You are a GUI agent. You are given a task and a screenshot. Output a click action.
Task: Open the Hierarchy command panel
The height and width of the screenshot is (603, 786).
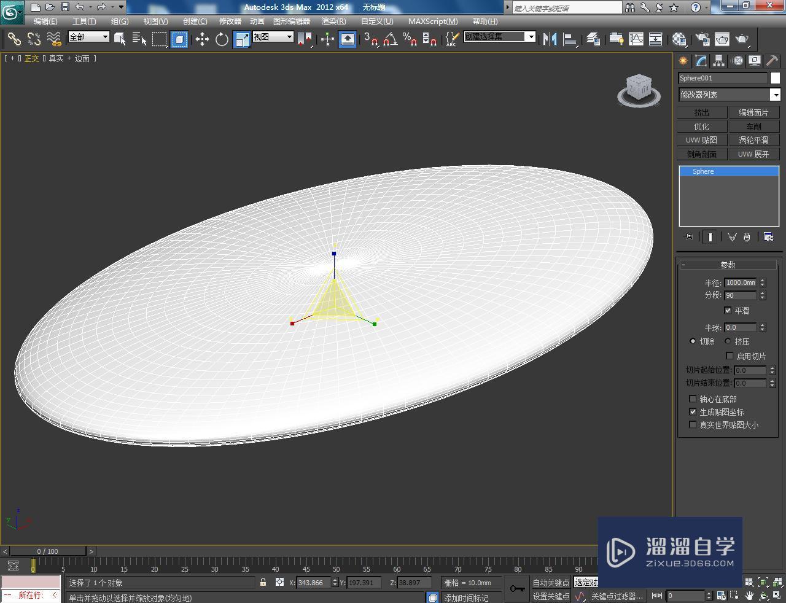pyautogui.click(x=717, y=61)
